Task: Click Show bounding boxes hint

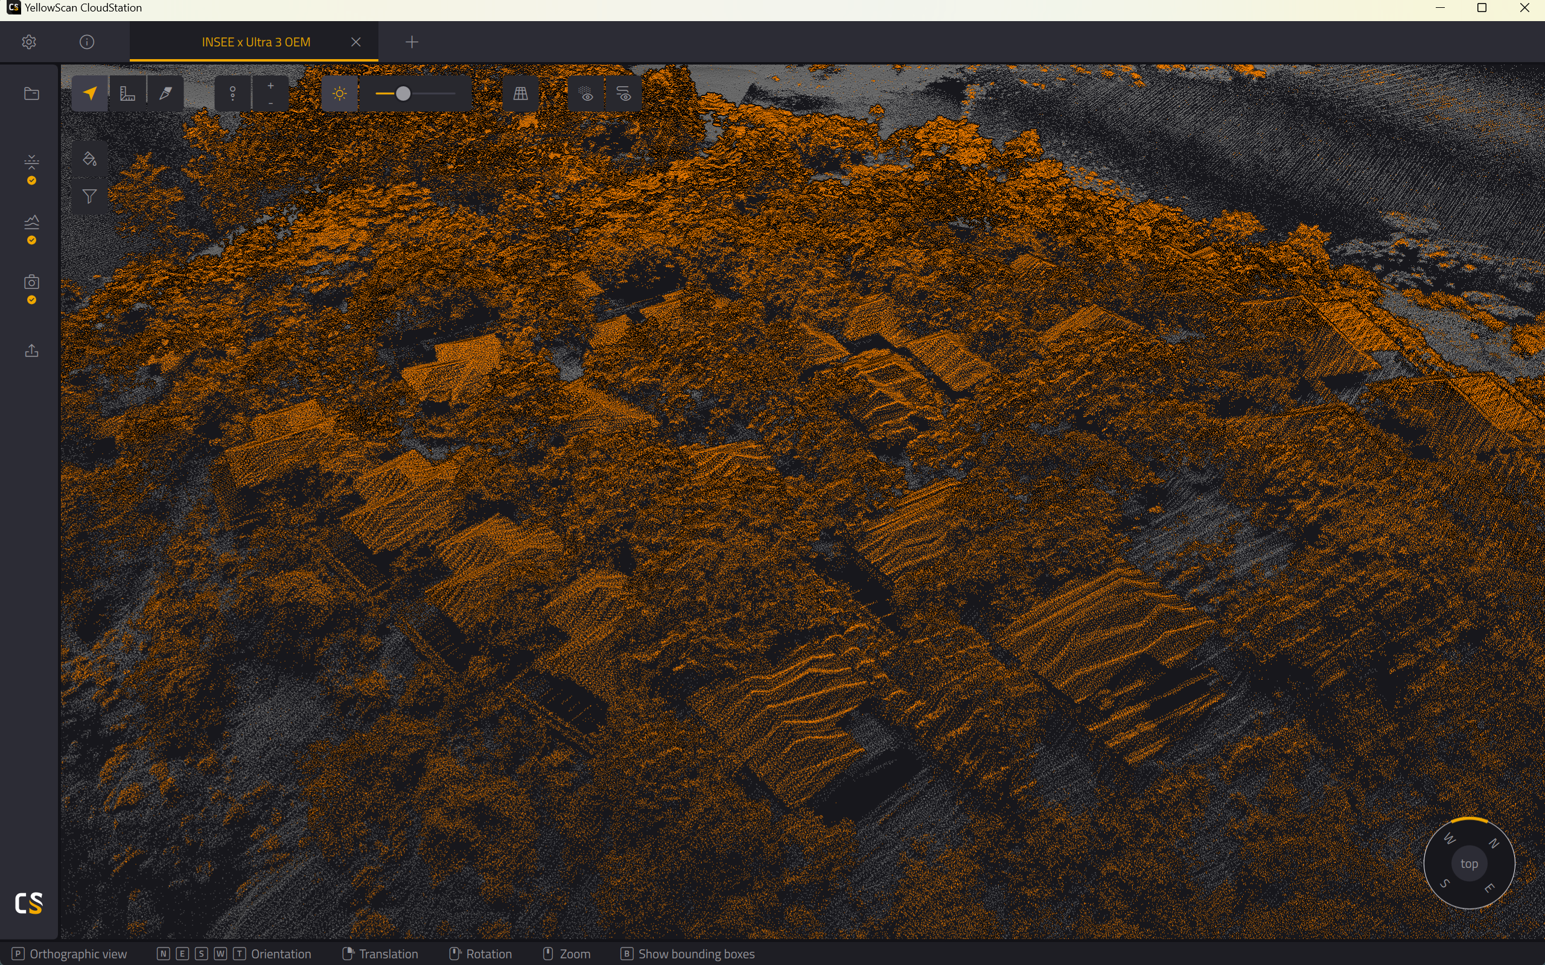Action: 696,954
